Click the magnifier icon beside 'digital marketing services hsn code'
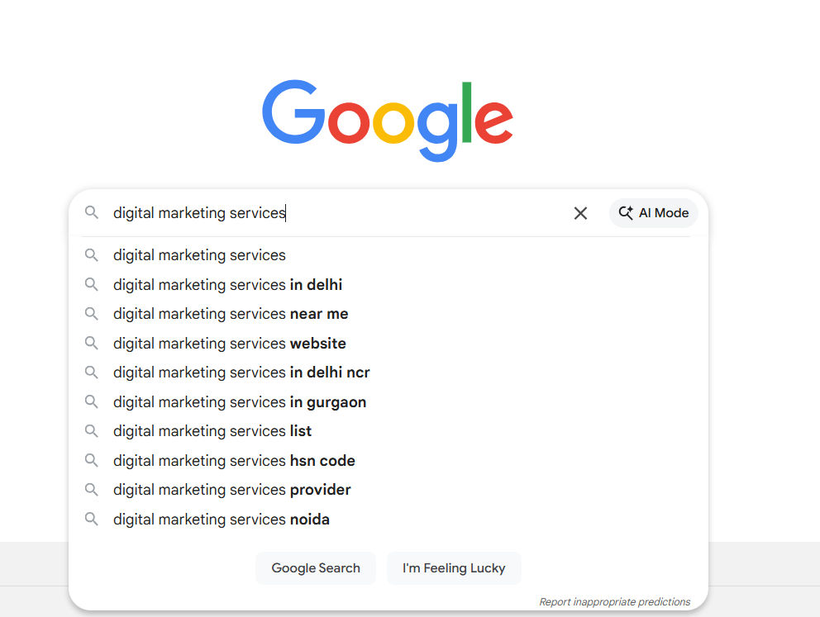The image size is (820, 617). [92, 460]
